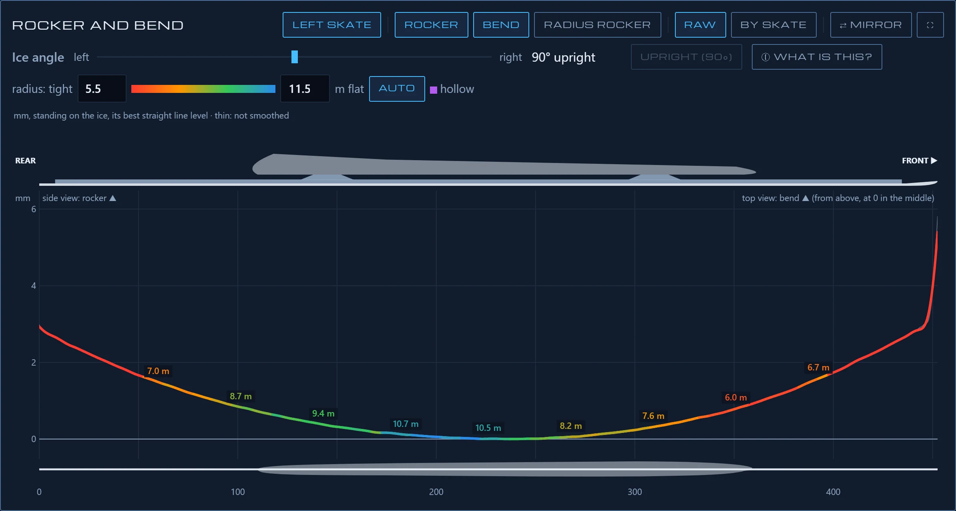This screenshot has height=511, width=956.
Task: Enable the RADIUS ROCKER view
Action: pos(597,25)
